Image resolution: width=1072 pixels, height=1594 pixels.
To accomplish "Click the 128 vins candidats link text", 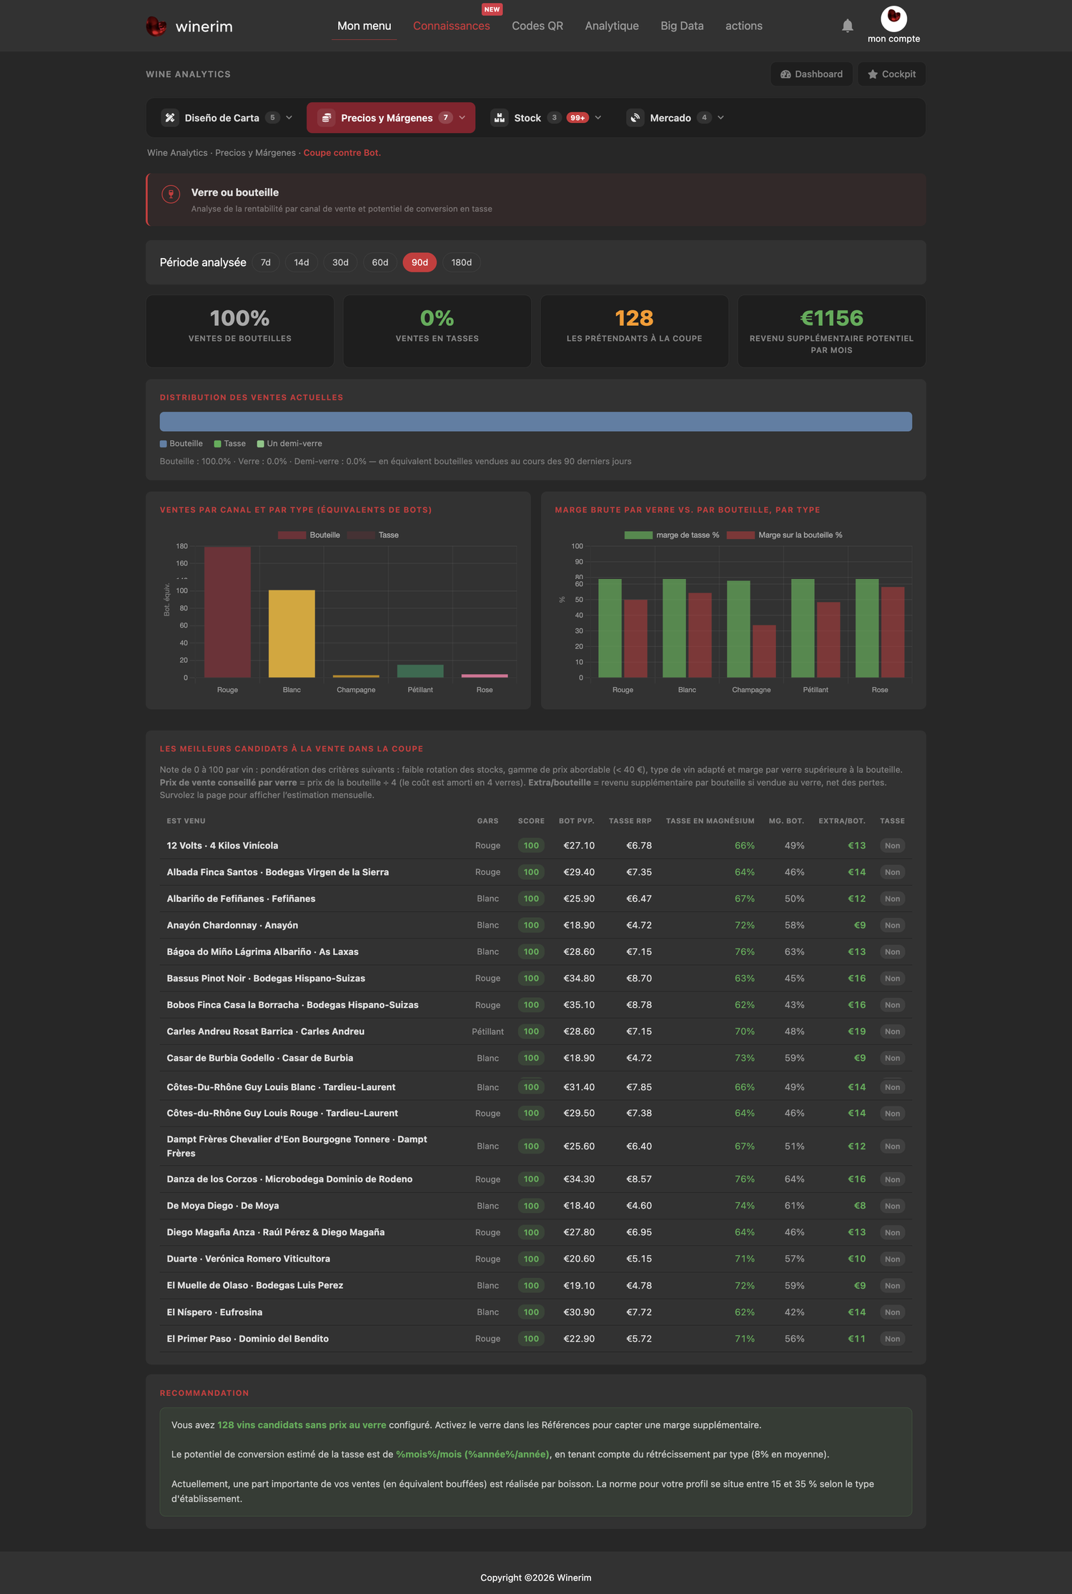I will point(302,1425).
